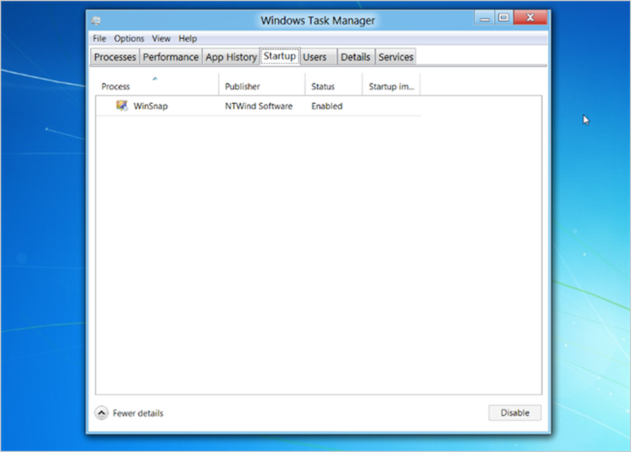This screenshot has height=452, width=631.
Task: Open the Options menu
Action: (x=129, y=39)
